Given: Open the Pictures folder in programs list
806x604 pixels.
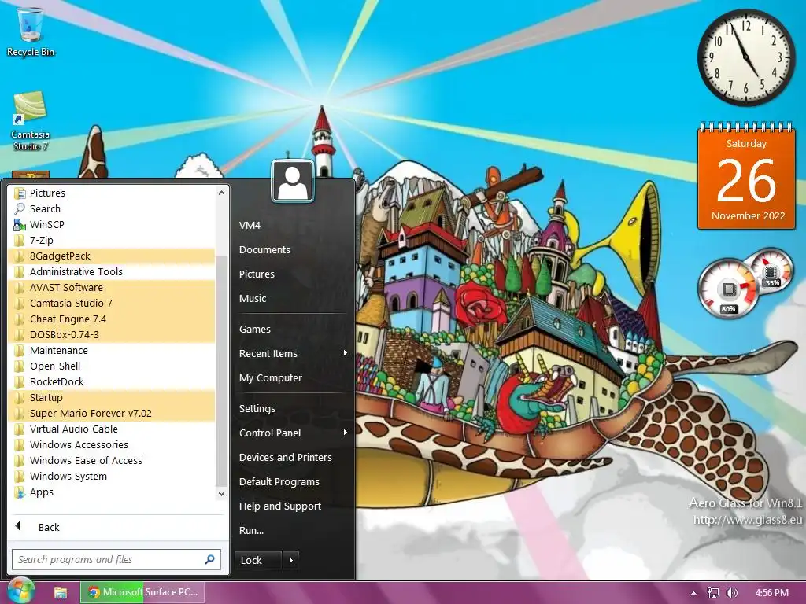Looking at the screenshot, I should click(112, 193).
